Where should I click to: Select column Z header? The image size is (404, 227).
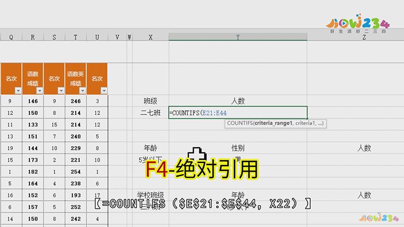(364, 37)
